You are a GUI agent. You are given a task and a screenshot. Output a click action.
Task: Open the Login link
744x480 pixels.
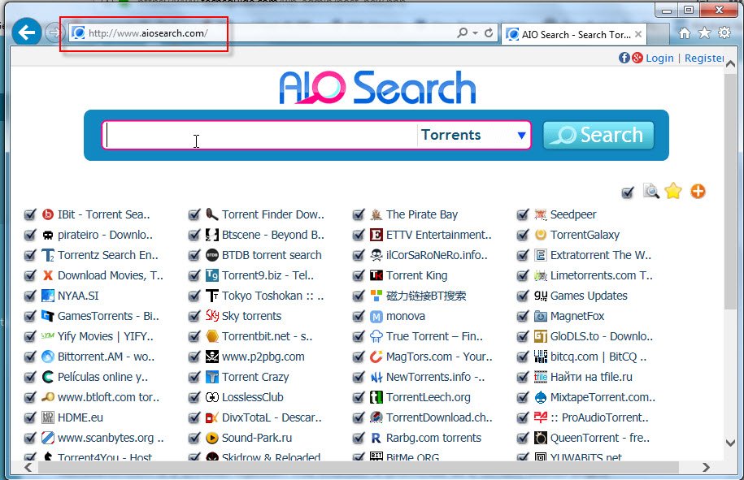click(x=659, y=58)
